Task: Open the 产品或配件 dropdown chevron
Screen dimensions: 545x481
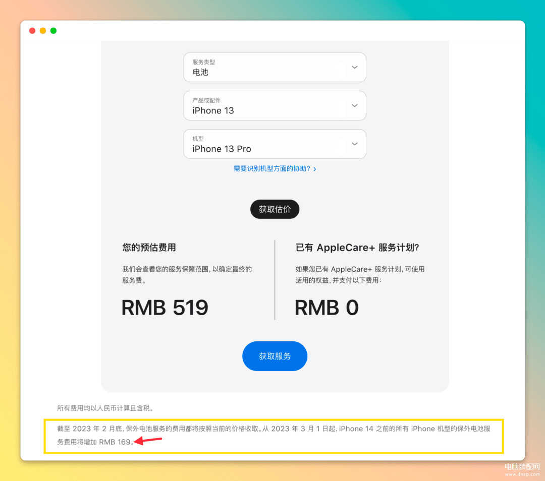Action: click(x=355, y=105)
